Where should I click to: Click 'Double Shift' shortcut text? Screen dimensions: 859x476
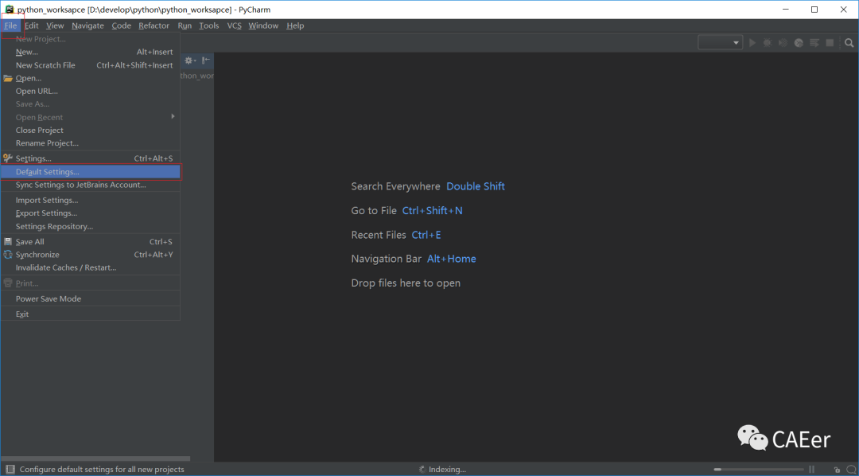tap(476, 186)
